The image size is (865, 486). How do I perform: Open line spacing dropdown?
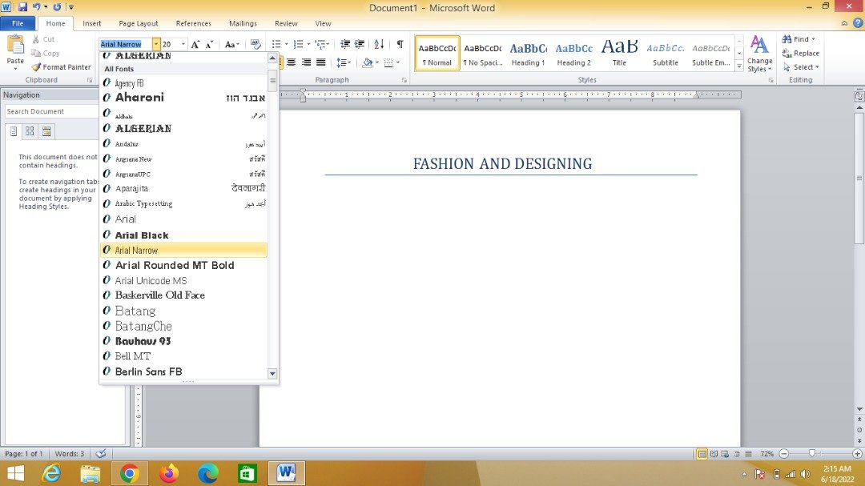[x=343, y=62]
